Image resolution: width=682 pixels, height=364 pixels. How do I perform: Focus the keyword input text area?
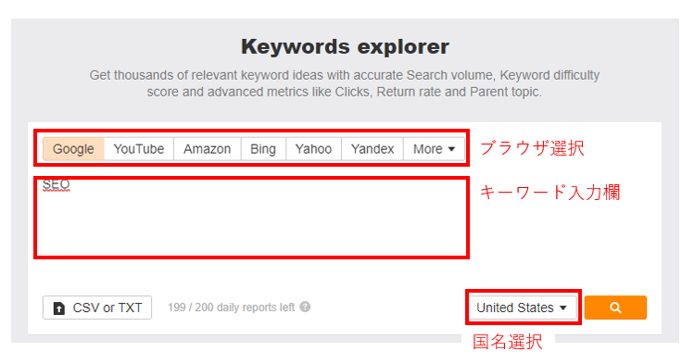pos(251,217)
